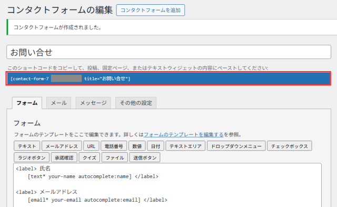Screen dimensions: 337x207
Task: Insert a ファイル upload tag
Action: click(x=115, y=157)
